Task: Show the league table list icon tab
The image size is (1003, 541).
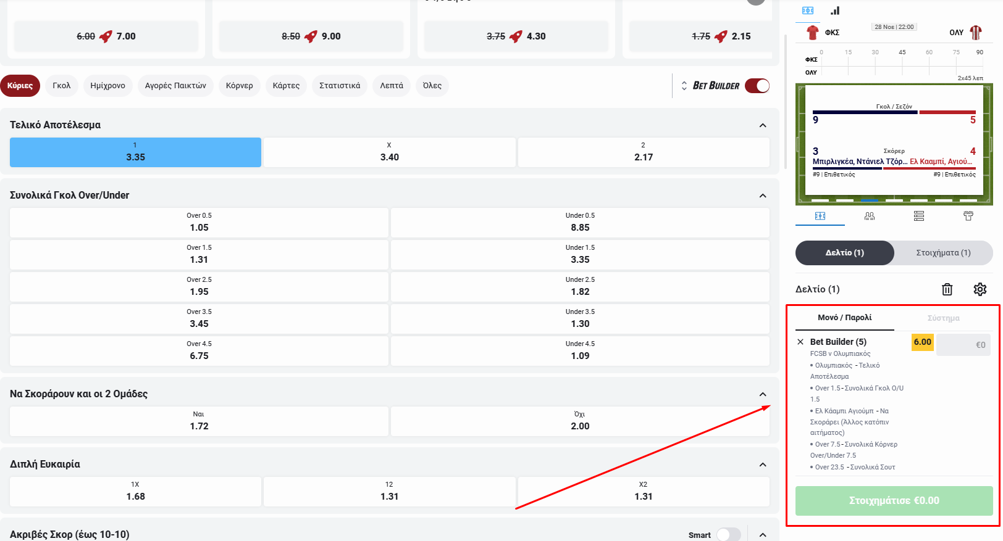Action: click(919, 216)
